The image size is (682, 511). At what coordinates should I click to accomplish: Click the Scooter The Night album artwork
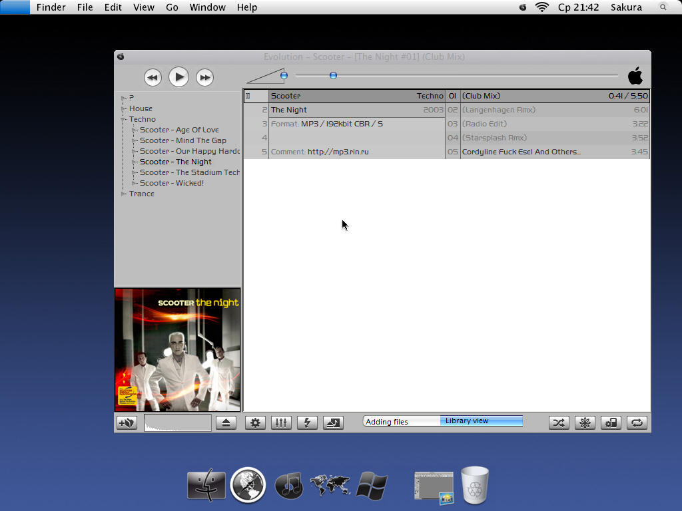click(177, 349)
